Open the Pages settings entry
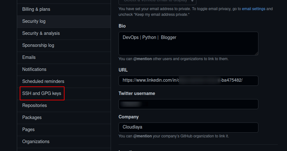287x151 pixels. coord(64,130)
